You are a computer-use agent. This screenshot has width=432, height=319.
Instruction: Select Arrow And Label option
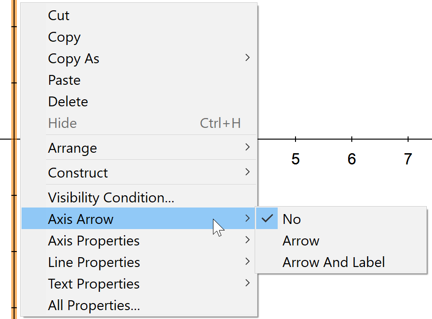(333, 262)
